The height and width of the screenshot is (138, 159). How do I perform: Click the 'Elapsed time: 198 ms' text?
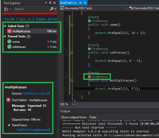(x=26, y=120)
